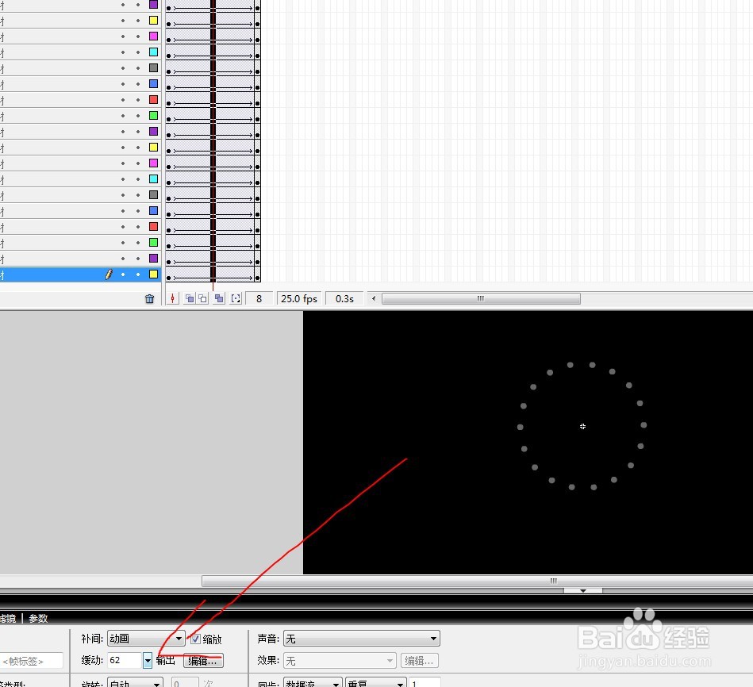Switch to the 滤镜 tab
This screenshot has height=687, width=753.
coord(8,618)
